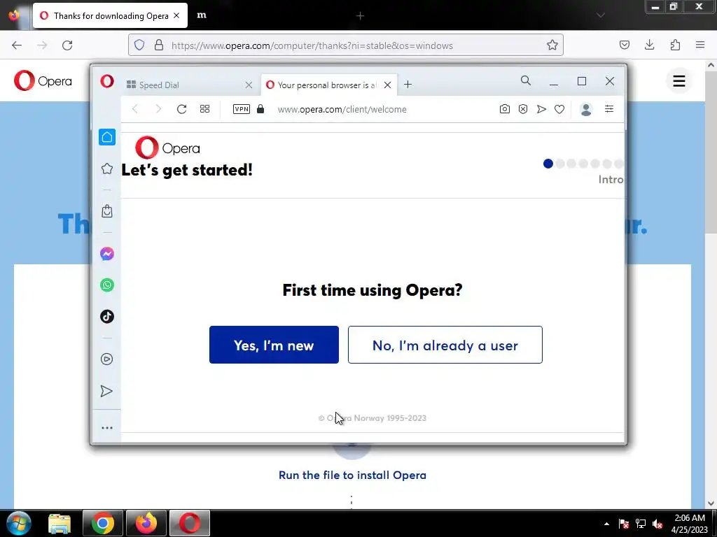This screenshot has width=717, height=537.
Task: Click Opera logo on Firefox page
Action: point(43,81)
